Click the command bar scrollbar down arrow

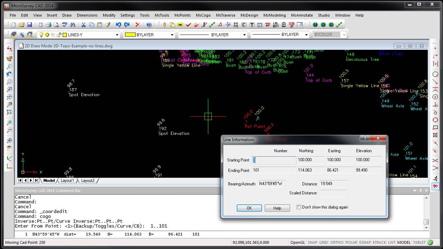[x=426, y=227]
